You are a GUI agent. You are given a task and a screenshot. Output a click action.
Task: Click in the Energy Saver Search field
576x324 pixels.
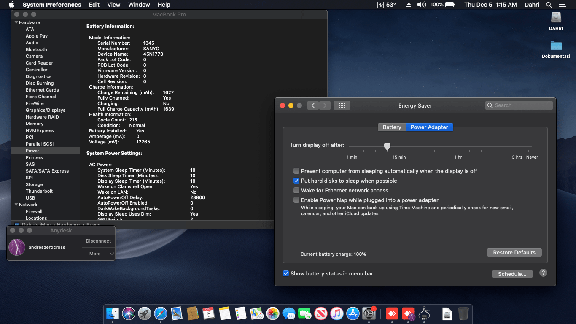[519, 105]
